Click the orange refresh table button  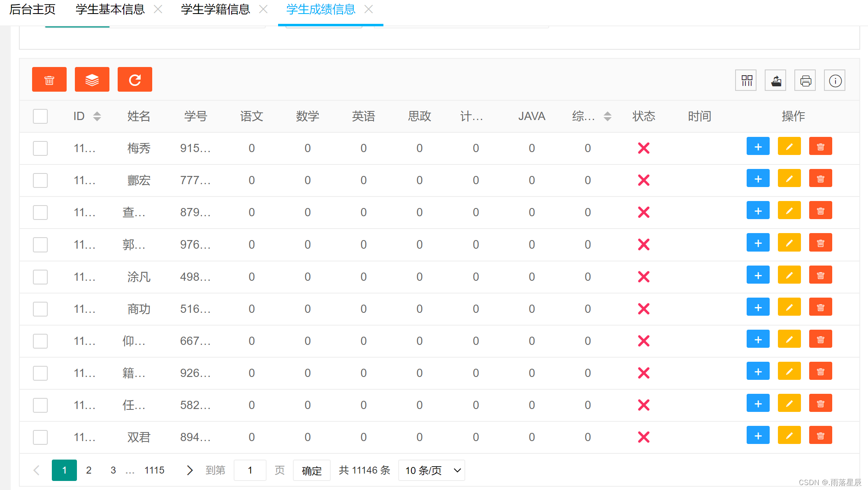(x=135, y=80)
